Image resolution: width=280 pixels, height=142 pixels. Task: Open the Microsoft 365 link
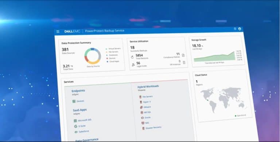(85, 120)
